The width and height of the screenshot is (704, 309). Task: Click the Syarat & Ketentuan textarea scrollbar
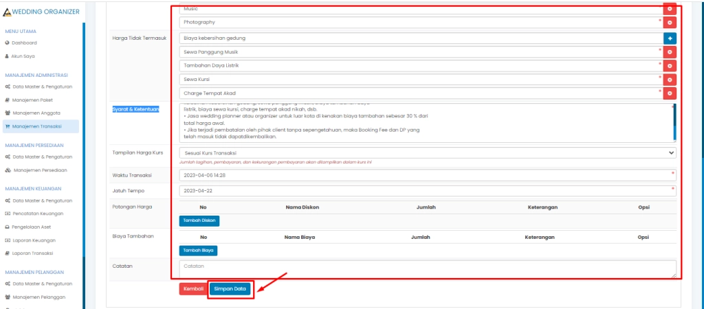point(674,122)
